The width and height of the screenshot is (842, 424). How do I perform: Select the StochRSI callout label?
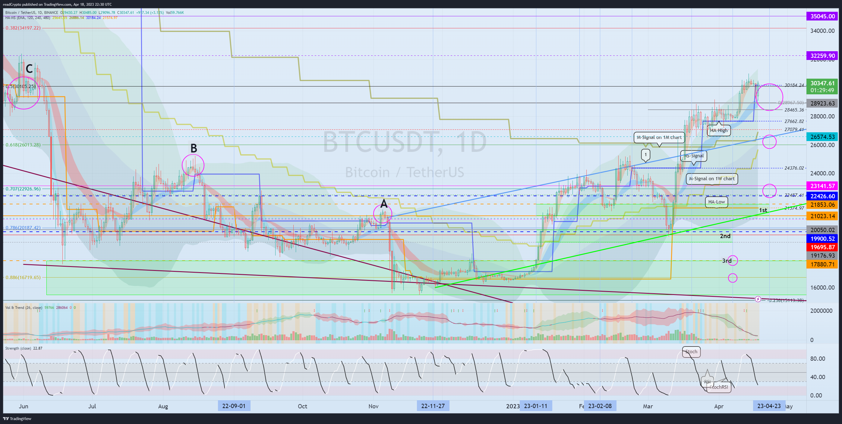click(719, 387)
